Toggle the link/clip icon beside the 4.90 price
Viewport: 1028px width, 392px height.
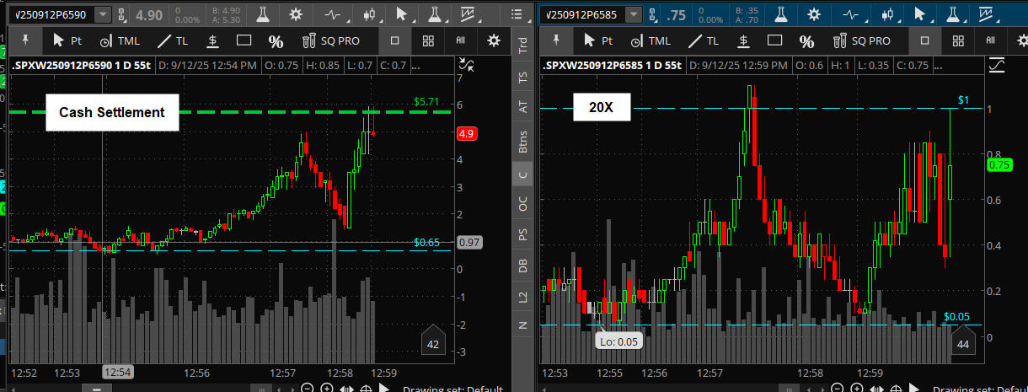coord(123,15)
